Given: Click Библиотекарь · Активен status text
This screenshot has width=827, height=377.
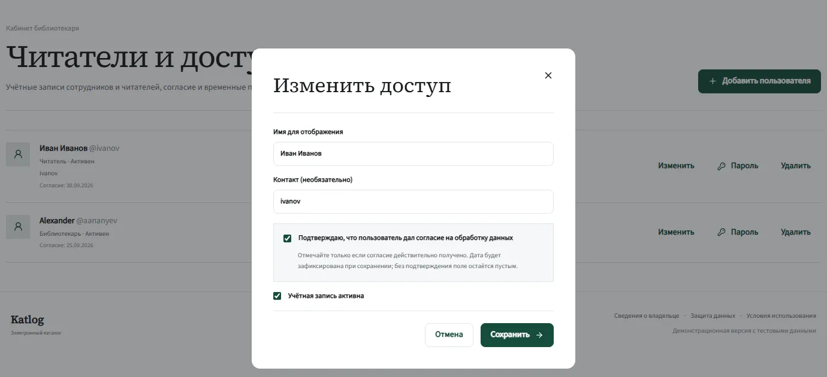Looking at the screenshot, I should tap(74, 234).
